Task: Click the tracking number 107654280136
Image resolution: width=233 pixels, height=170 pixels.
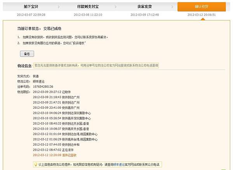Action: [43, 87]
